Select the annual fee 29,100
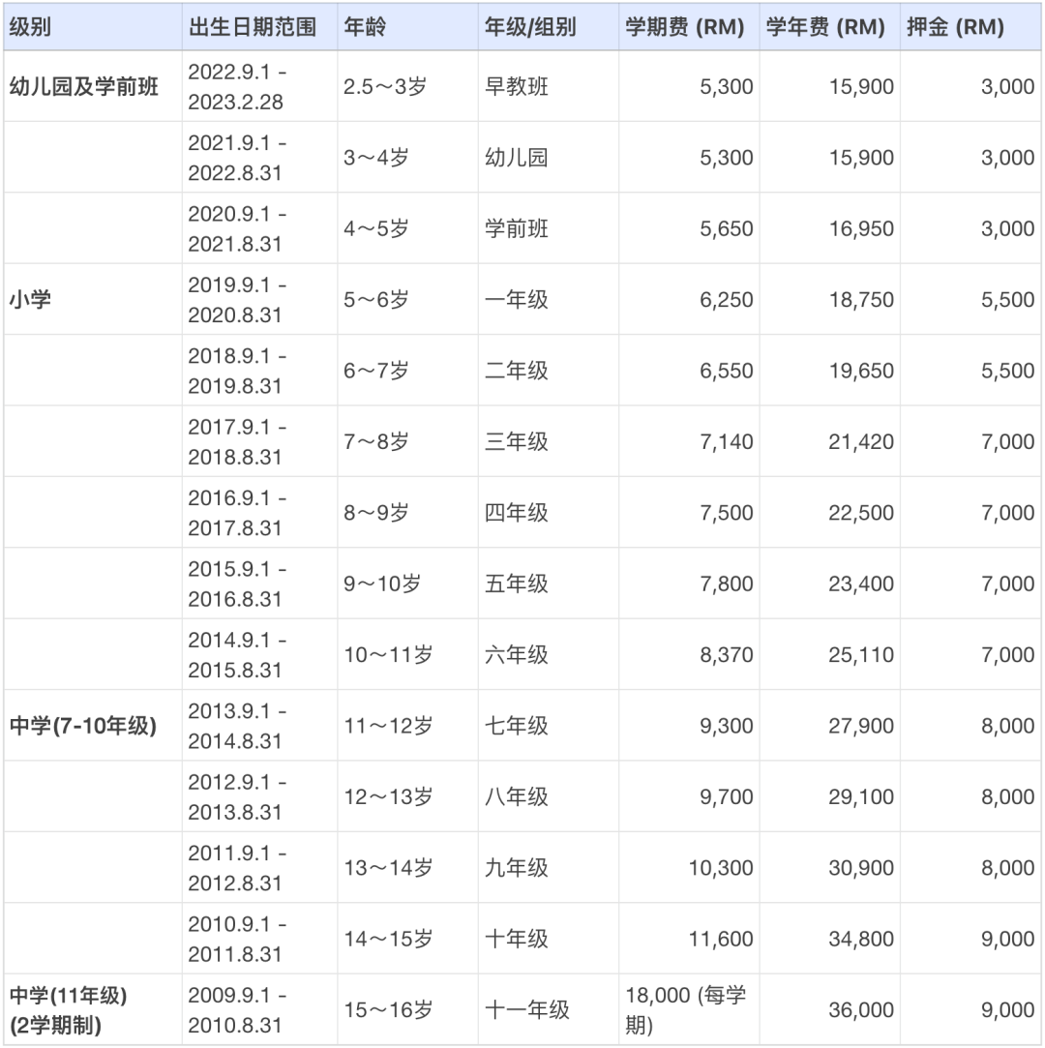1045x1048 pixels. click(829, 796)
